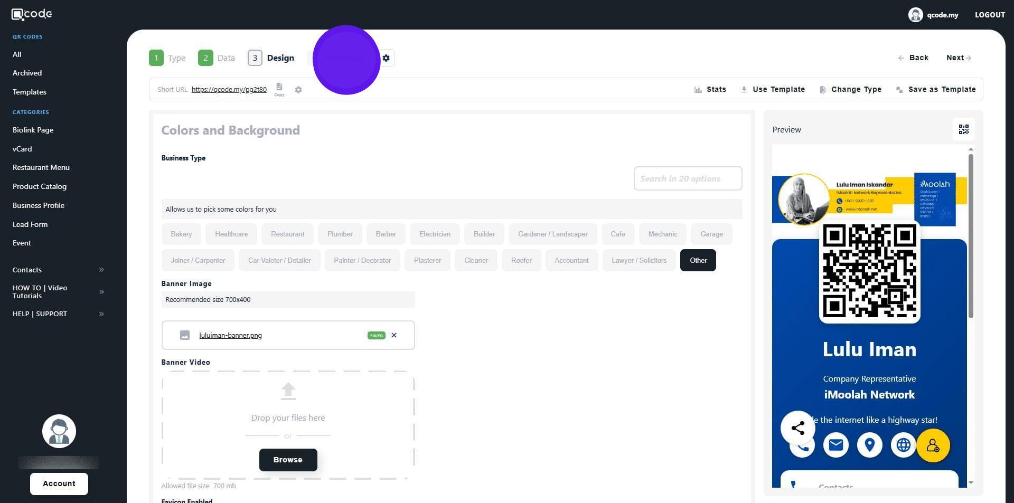Copy the short URL with the Copy icon
Screen dimensions: 1014x503
(x=279, y=89)
